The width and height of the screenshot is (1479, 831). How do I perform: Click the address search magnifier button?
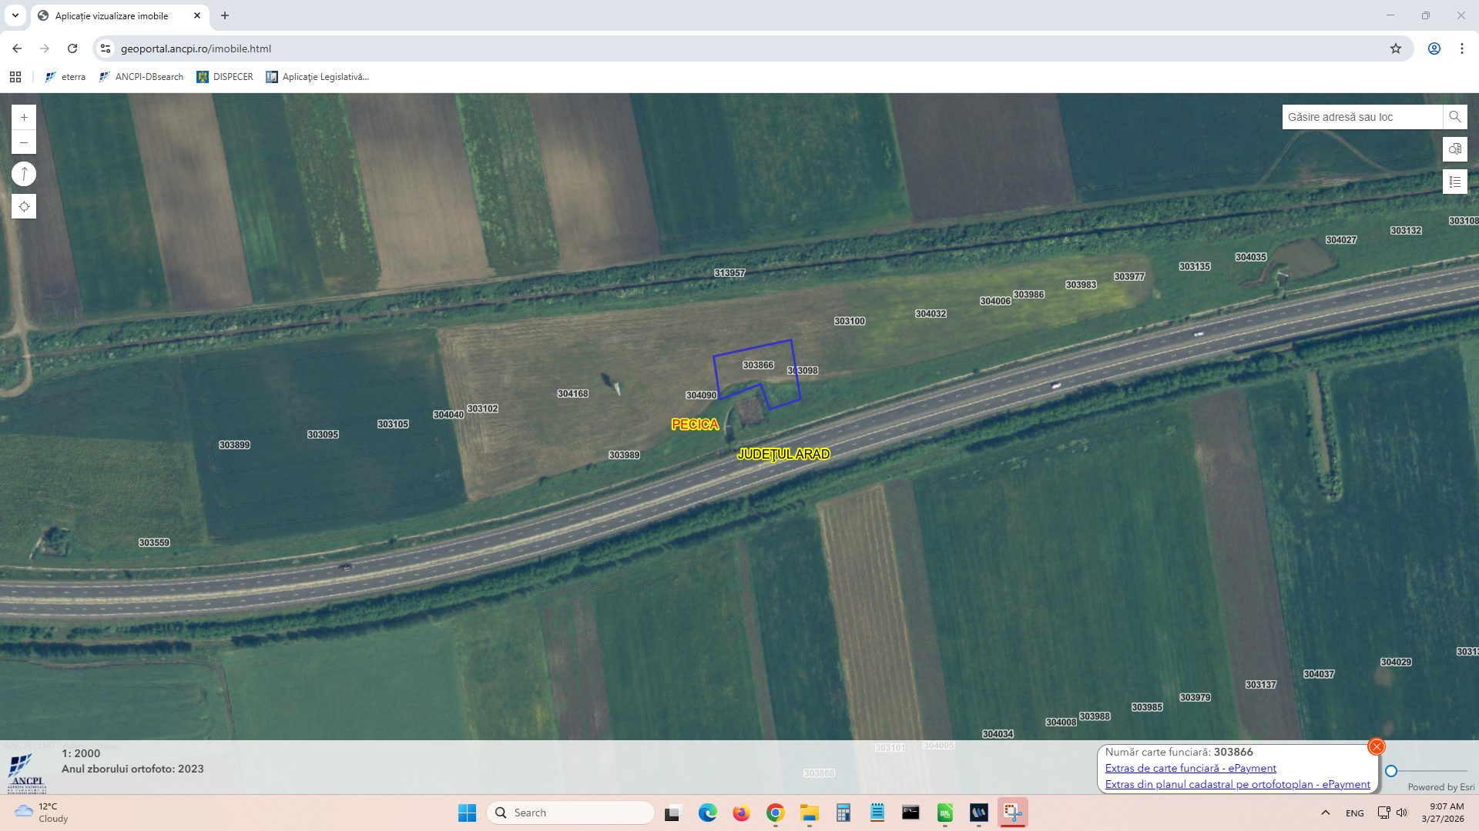1454,117
